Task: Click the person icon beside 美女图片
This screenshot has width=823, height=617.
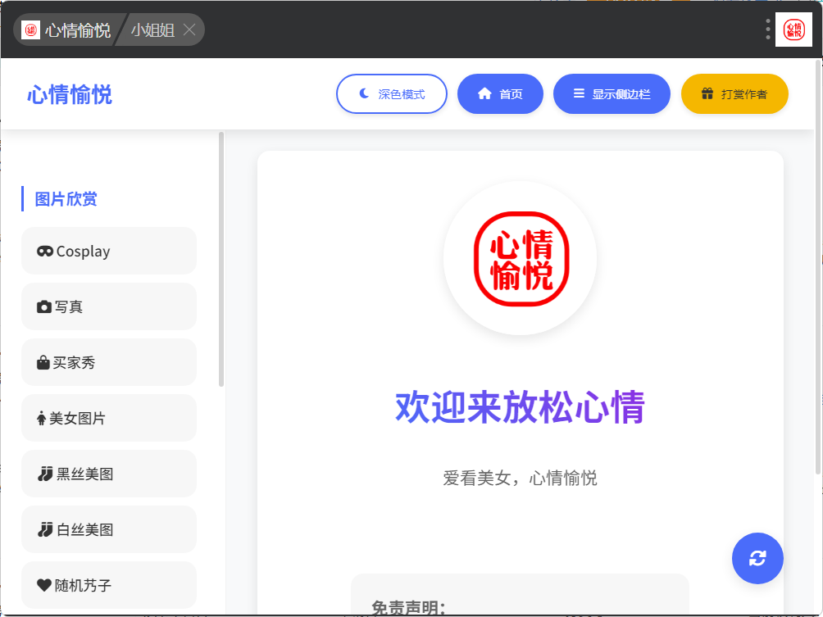Action: click(42, 418)
